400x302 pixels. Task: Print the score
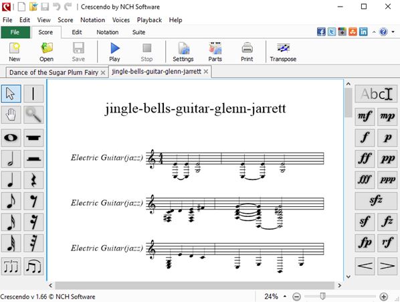[x=247, y=52]
